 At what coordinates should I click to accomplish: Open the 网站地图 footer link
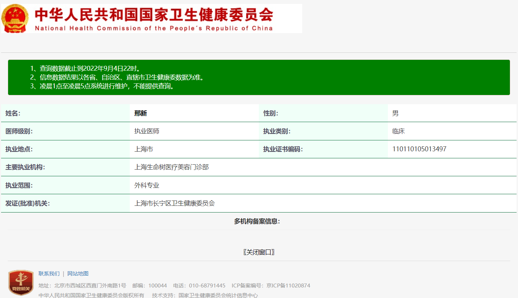pos(78,273)
